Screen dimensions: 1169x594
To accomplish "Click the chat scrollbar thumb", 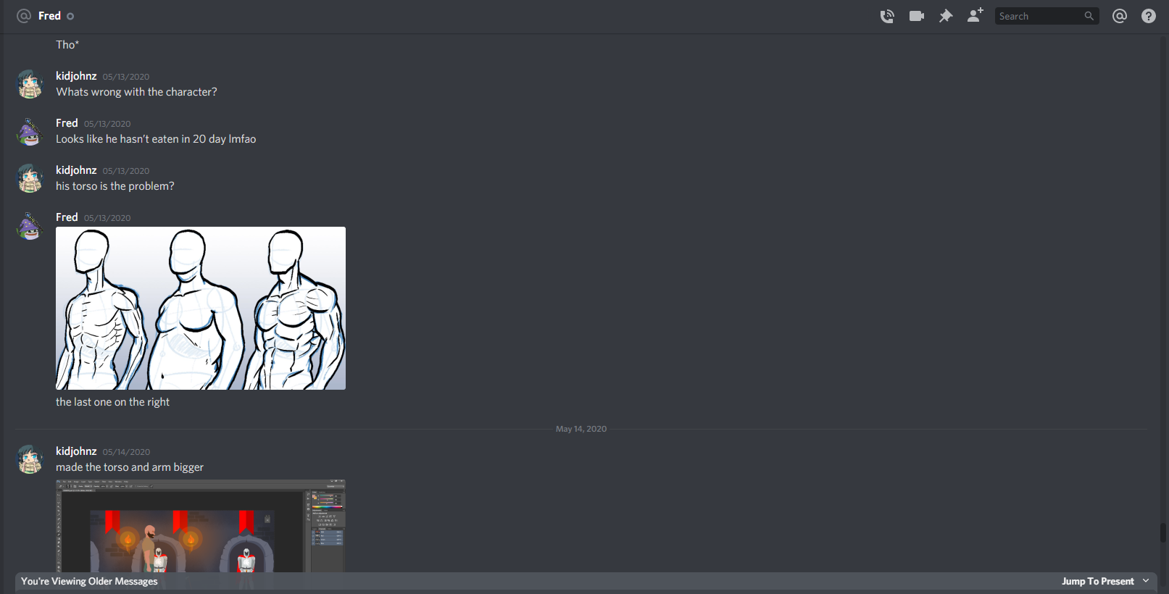I will (x=1163, y=532).
